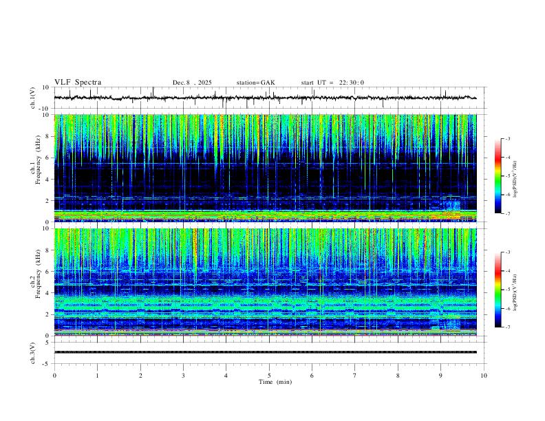Click the "Time (min)" x-axis label

[x=275, y=382]
